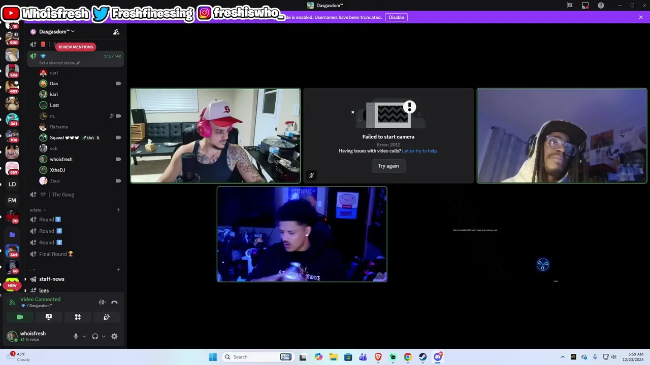Open the logs channel

[x=75, y=290]
